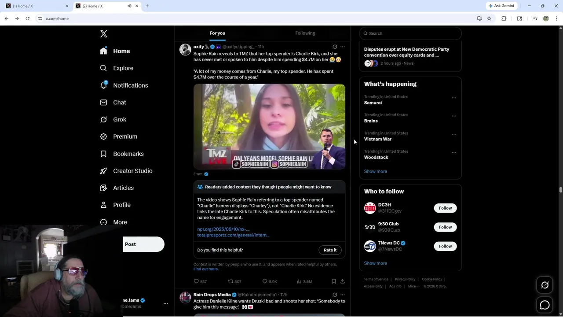Follow DC311
This screenshot has height=317, width=563.
[445, 208]
